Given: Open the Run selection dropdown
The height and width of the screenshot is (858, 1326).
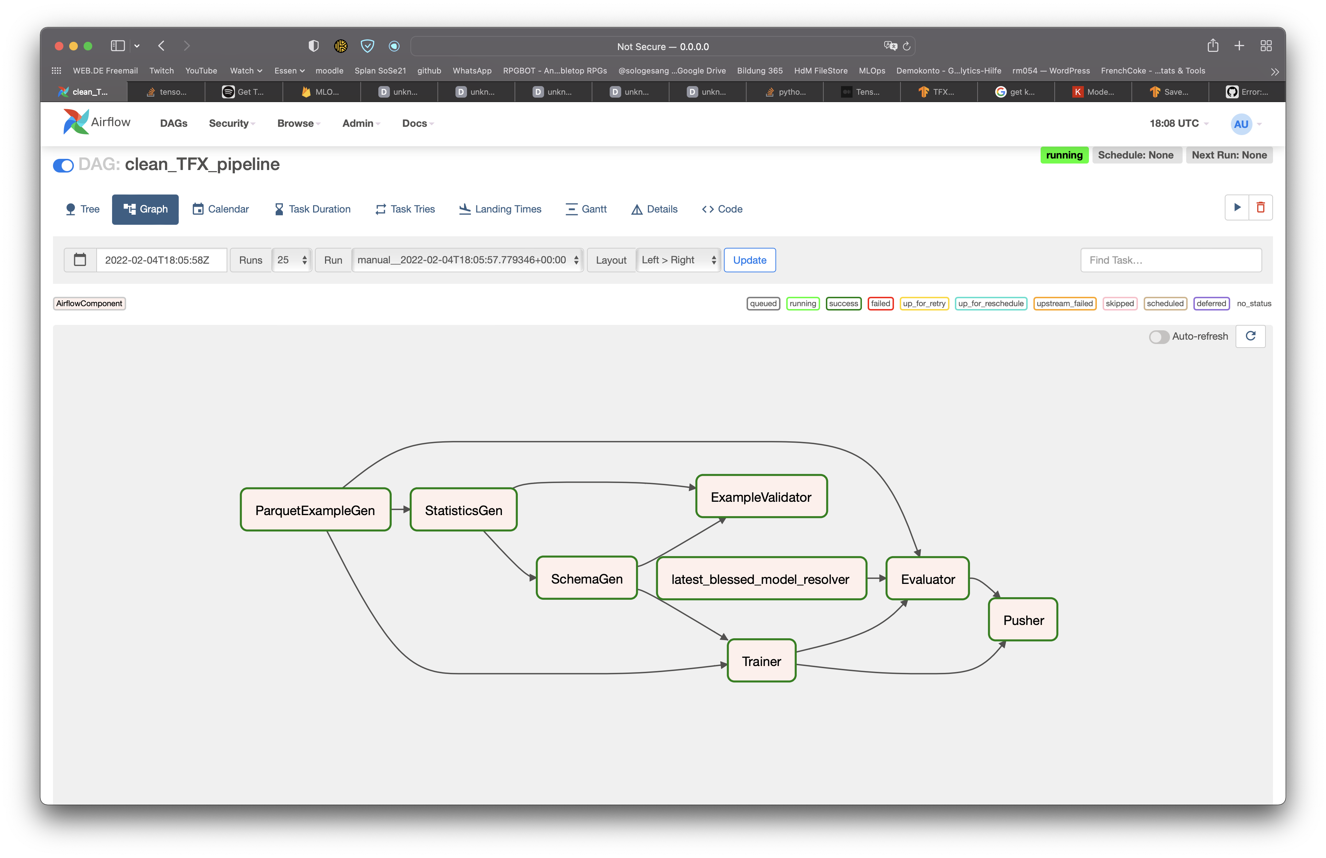Looking at the screenshot, I should pos(467,260).
